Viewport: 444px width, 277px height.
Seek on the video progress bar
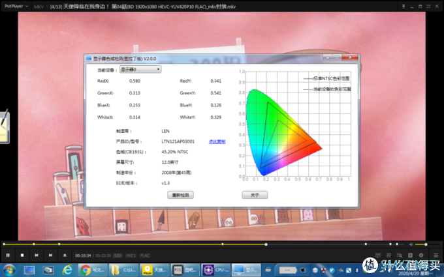(203, 244)
